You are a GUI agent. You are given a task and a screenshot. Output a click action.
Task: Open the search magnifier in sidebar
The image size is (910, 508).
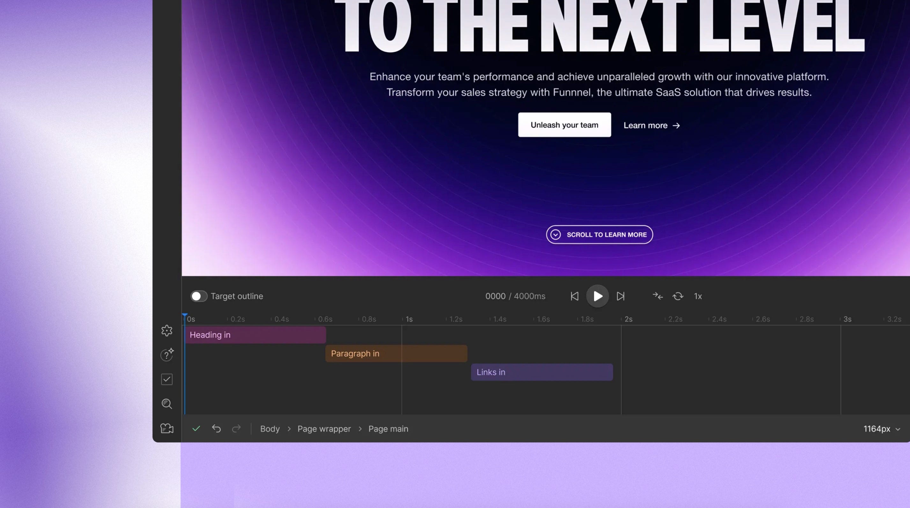click(167, 404)
